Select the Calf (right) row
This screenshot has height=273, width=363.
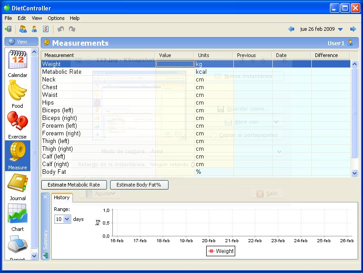[x=196, y=164]
